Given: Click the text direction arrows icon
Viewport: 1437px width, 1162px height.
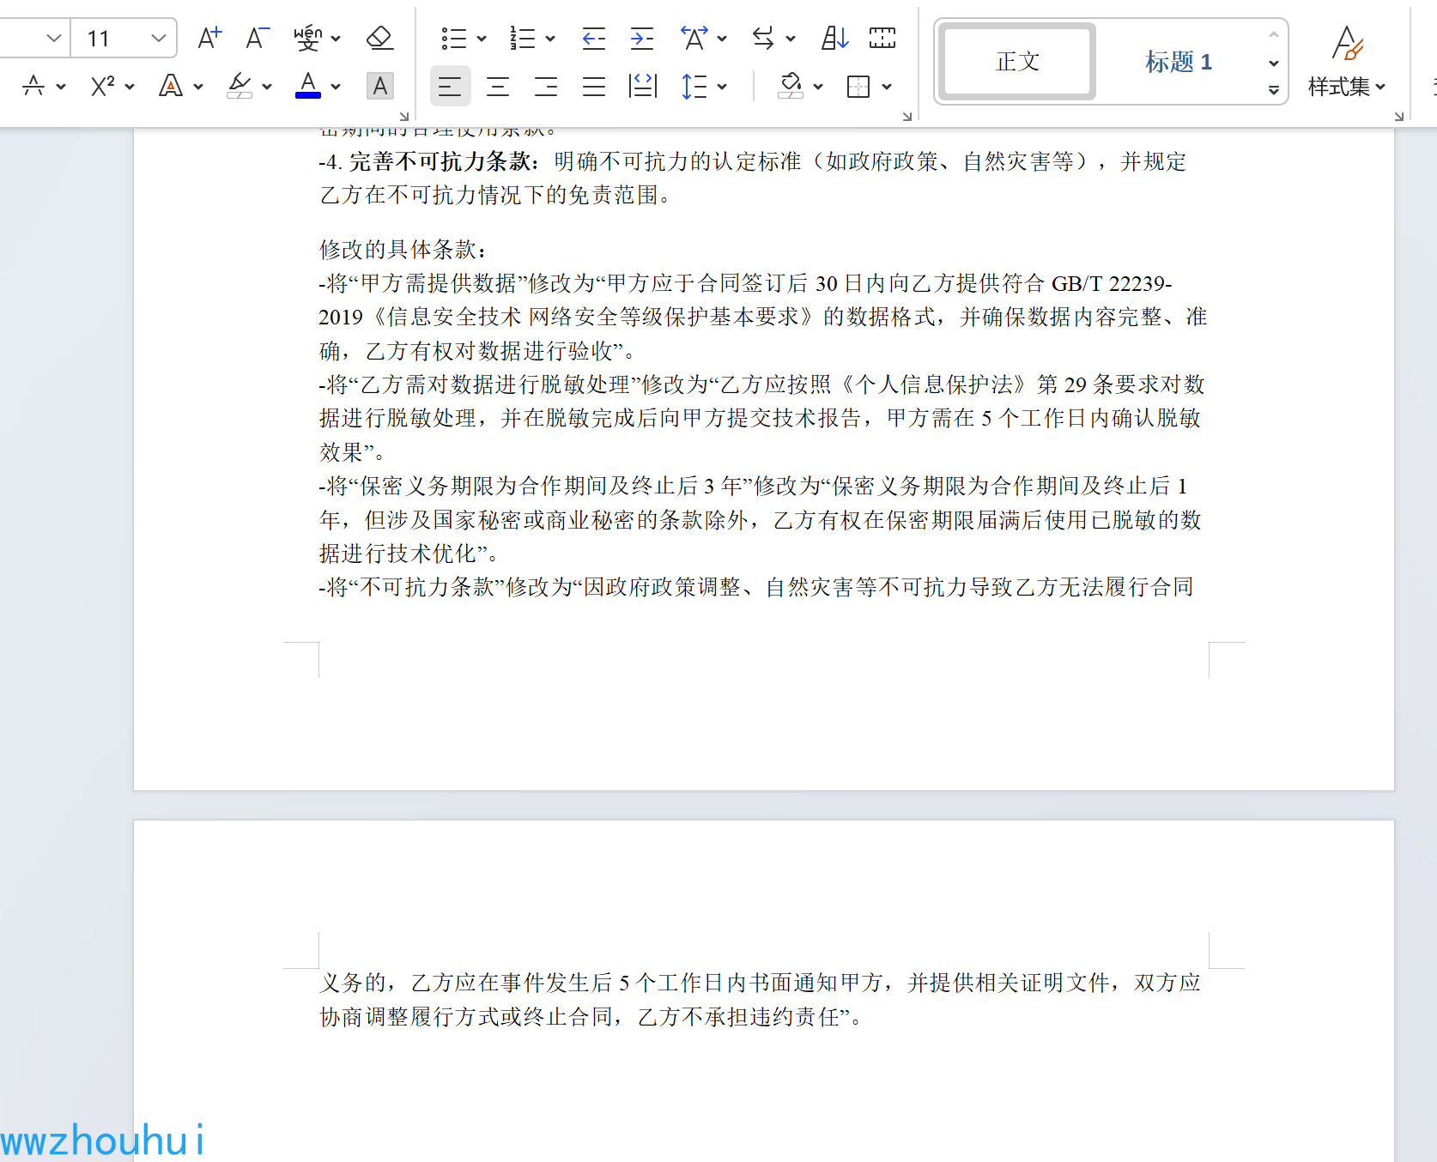Looking at the screenshot, I should pyautogui.click(x=762, y=38).
